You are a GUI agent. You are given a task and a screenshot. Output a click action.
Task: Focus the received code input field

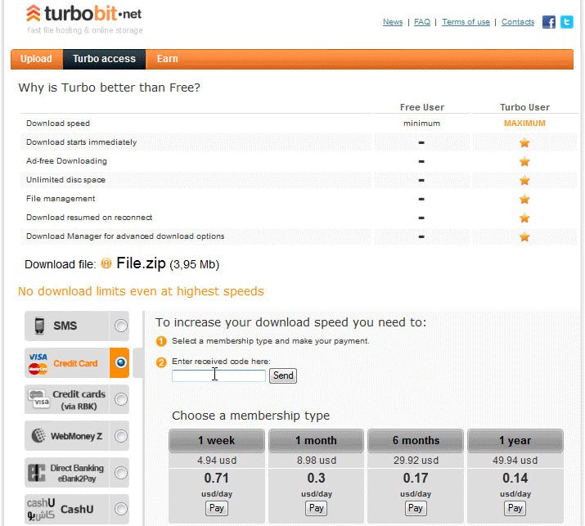(218, 375)
